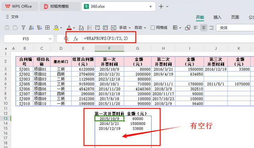The width and height of the screenshot is (254, 148).
Task: Click the new tab plus button
Action: (161, 6)
